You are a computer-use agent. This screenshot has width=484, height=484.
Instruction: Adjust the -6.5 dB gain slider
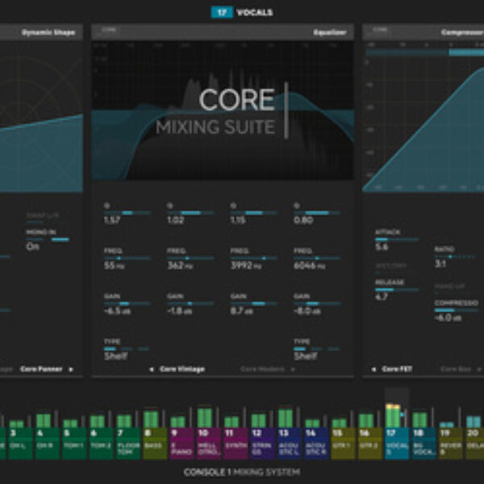tap(127, 303)
